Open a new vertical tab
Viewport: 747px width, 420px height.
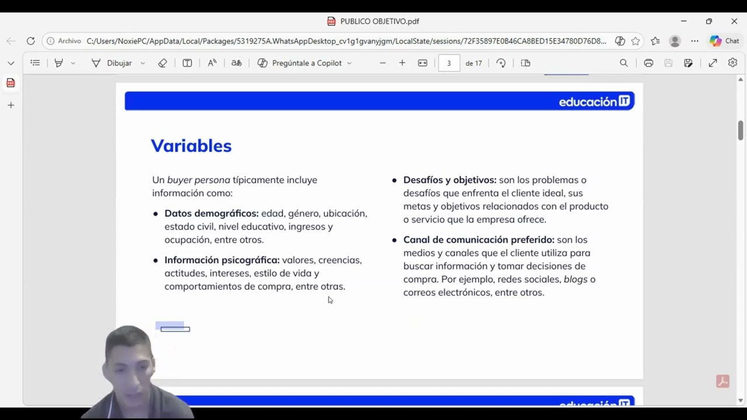(x=11, y=105)
